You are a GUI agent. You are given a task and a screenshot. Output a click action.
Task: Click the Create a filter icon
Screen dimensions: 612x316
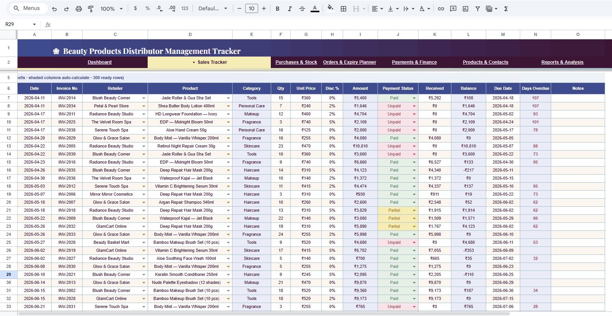coord(478,8)
